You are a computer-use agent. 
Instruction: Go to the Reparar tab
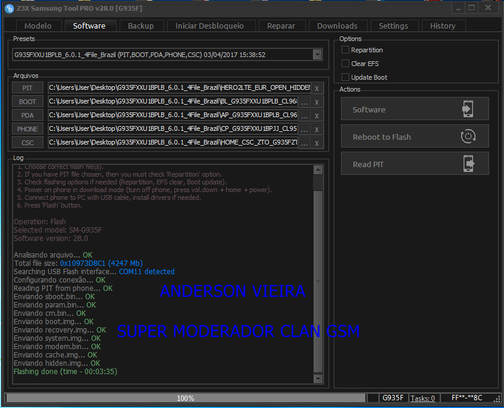pos(281,26)
